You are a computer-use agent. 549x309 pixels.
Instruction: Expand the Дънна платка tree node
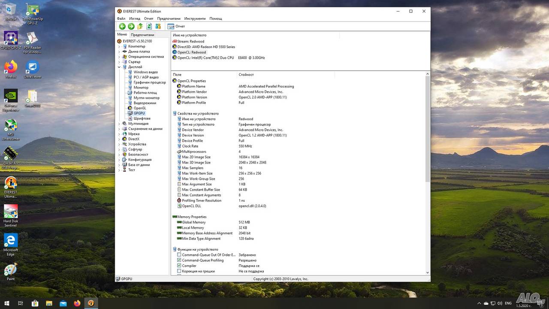pyautogui.click(x=119, y=51)
